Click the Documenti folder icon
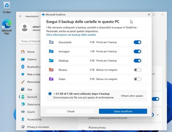This screenshot has width=172, height=132. coord(51,42)
